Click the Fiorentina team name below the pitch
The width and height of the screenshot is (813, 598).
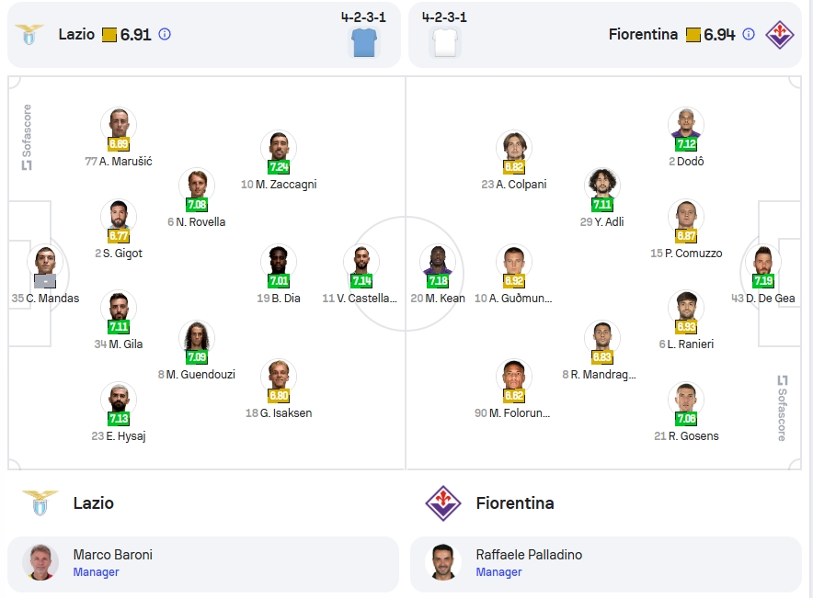click(x=515, y=503)
